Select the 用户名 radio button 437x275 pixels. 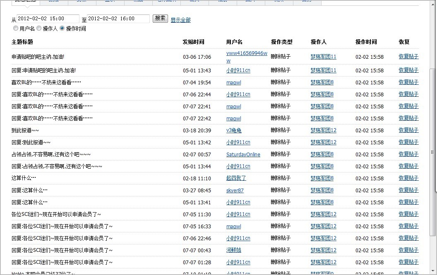point(16,28)
